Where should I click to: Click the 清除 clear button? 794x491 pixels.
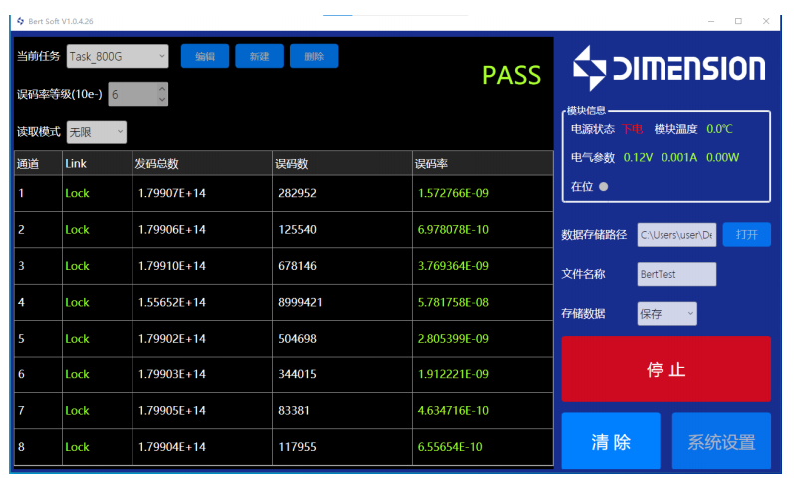610,442
